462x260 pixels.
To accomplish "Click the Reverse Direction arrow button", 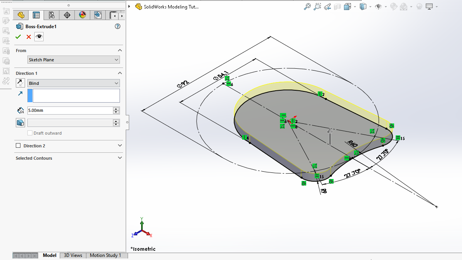I will [x=20, y=83].
